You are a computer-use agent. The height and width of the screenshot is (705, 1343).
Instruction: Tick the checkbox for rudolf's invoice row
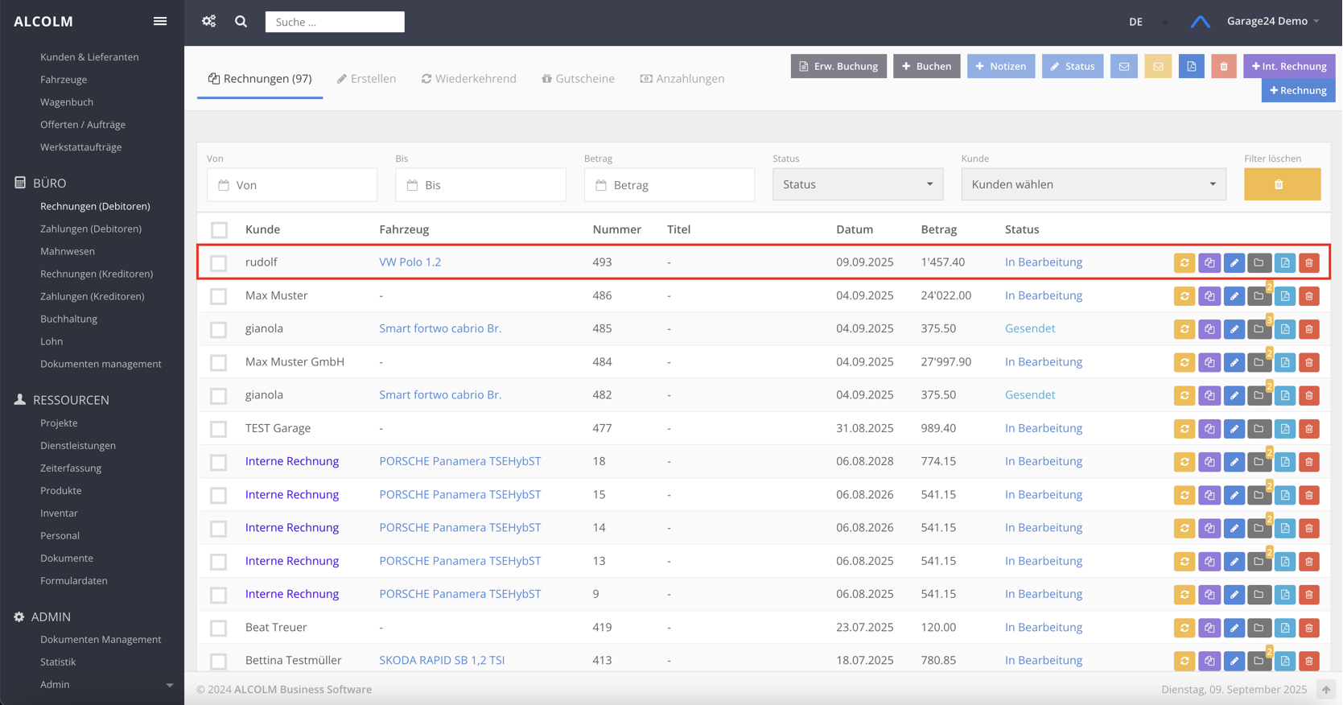click(219, 263)
